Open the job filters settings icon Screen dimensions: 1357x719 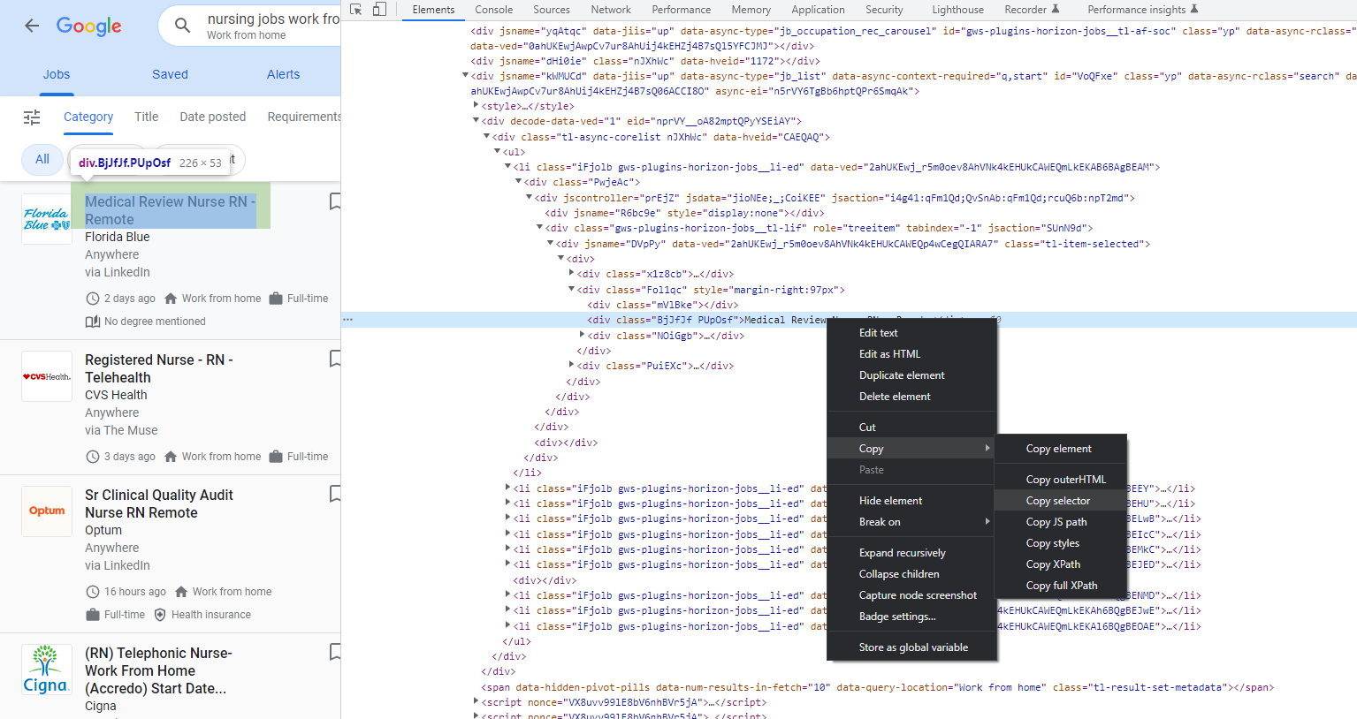point(32,117)
